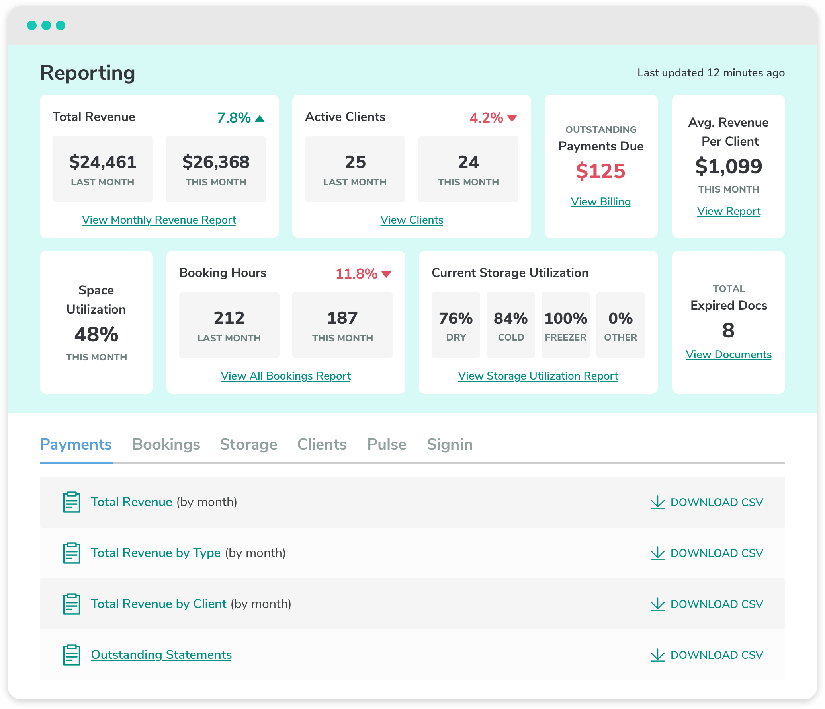Click download arrow icon for Total Revenue row

click(x=658, y=502)
